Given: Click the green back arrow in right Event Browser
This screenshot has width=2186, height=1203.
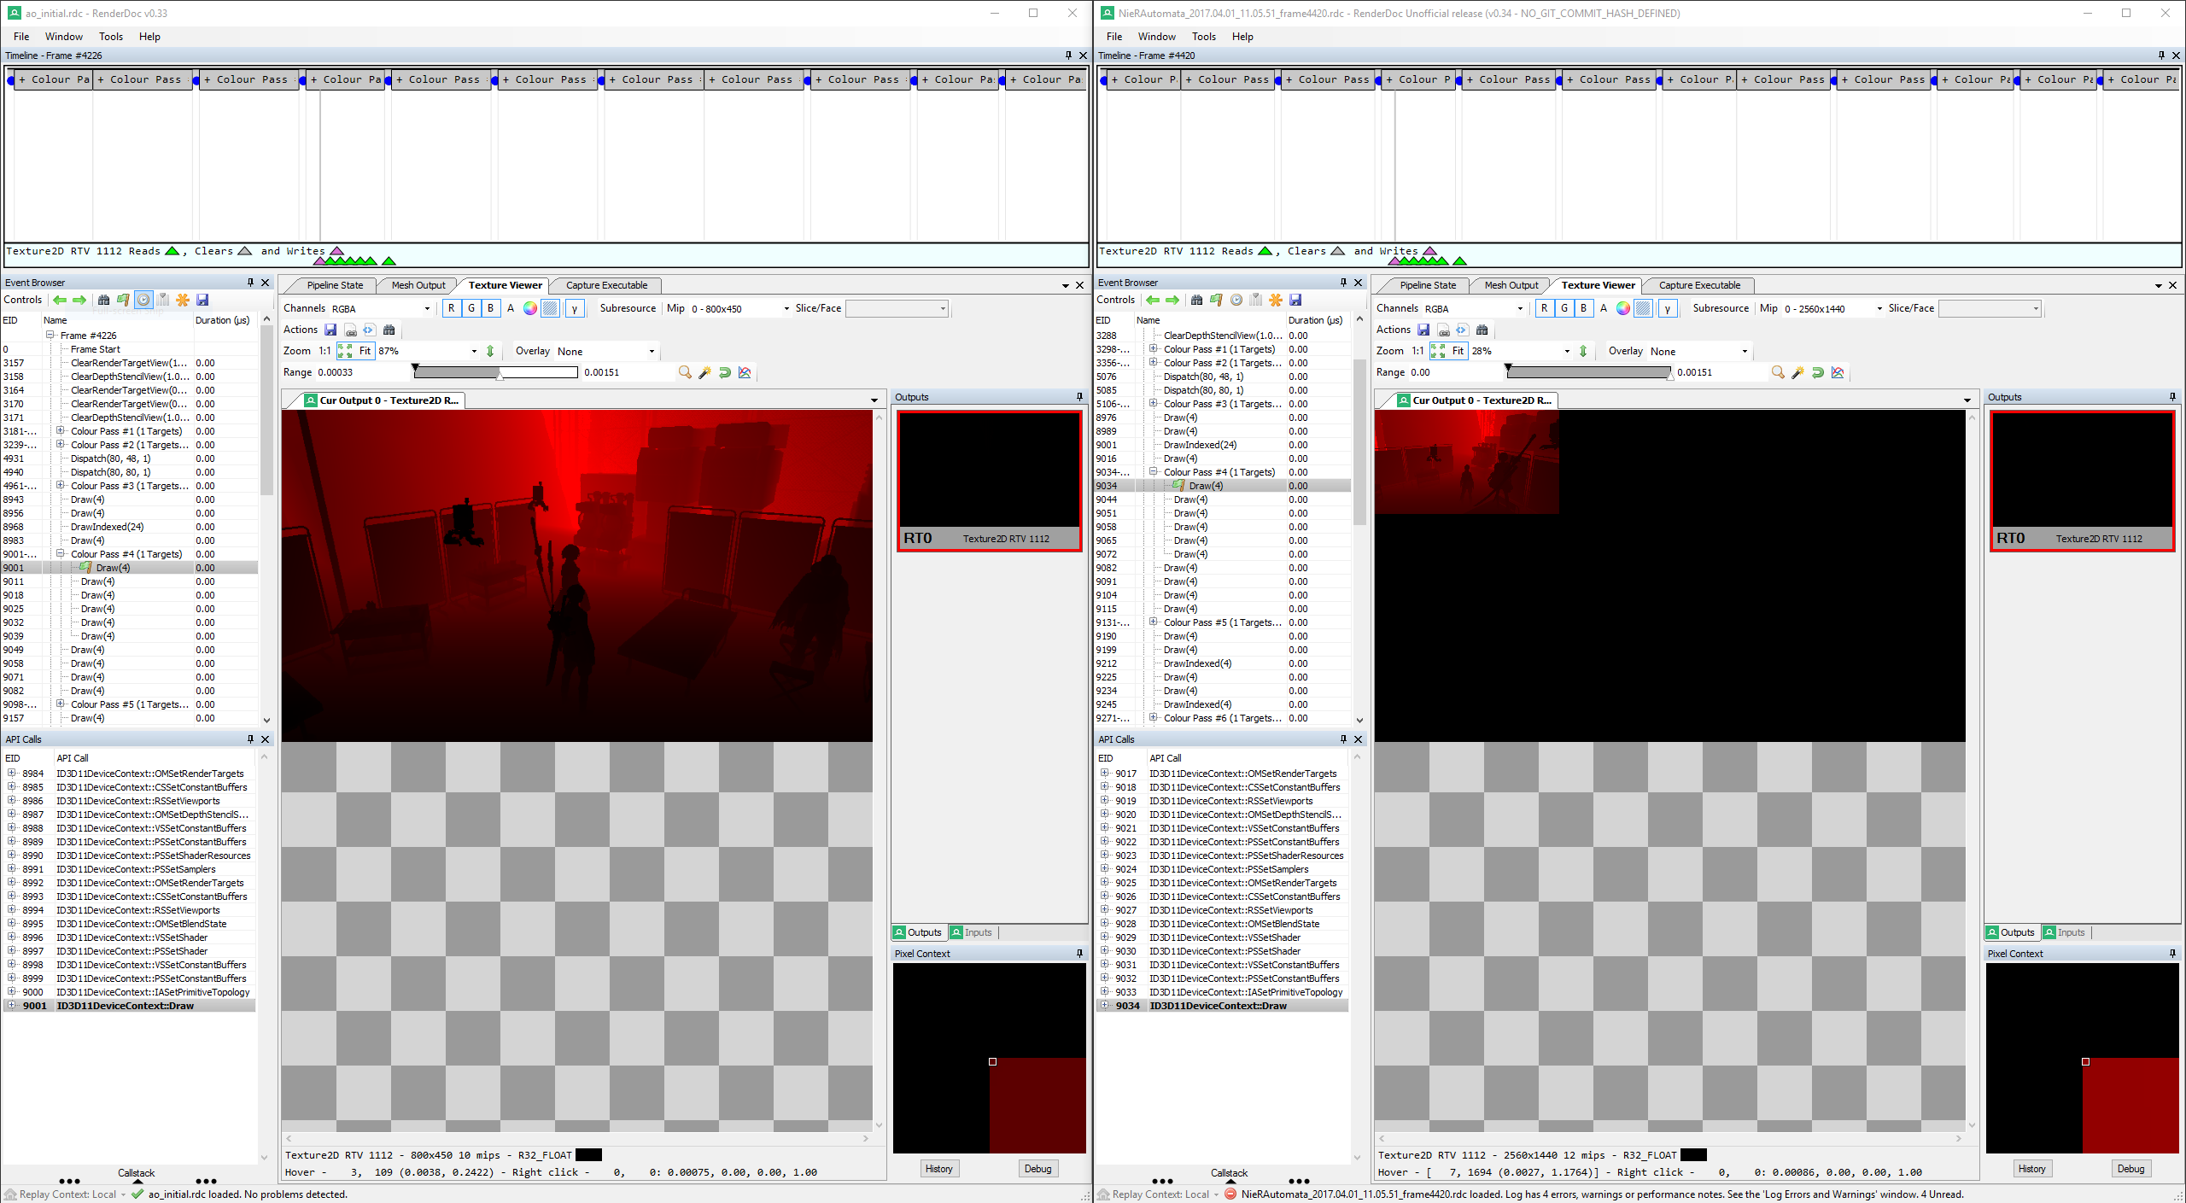Looking at the screenshot, I should (1153, 300).
